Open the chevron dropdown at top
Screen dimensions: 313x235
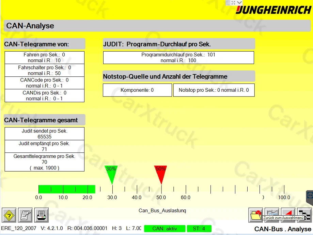pos(239,3)
